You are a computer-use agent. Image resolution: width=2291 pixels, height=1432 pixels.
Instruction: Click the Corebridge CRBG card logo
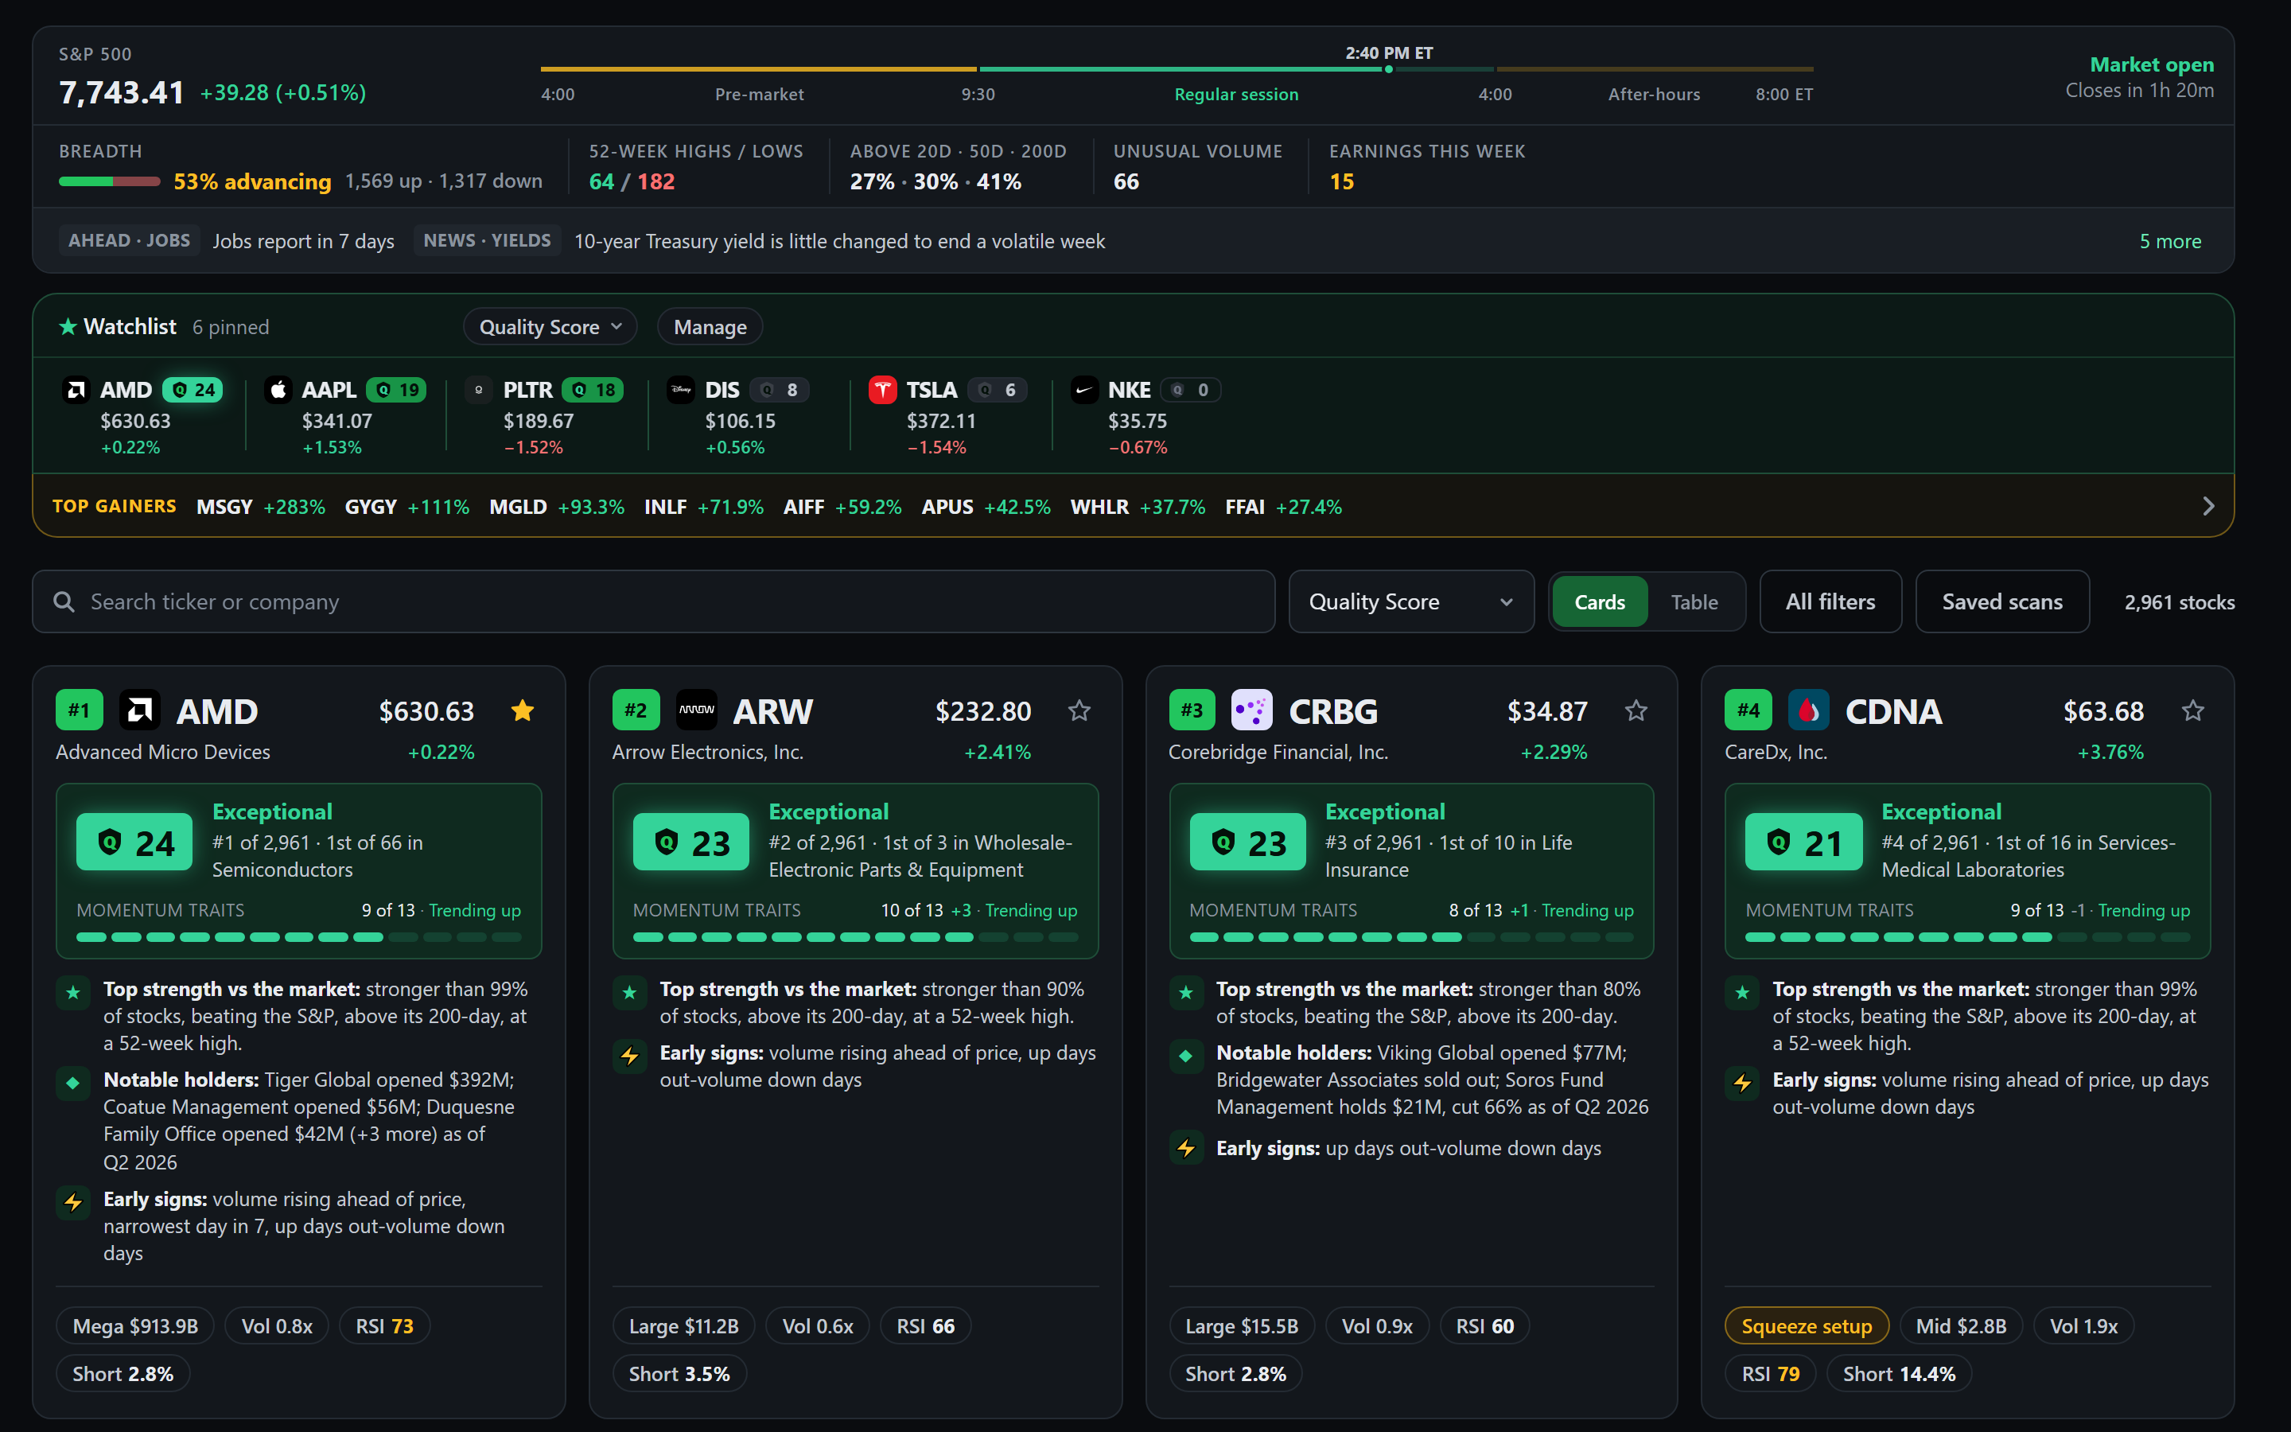1251,710
